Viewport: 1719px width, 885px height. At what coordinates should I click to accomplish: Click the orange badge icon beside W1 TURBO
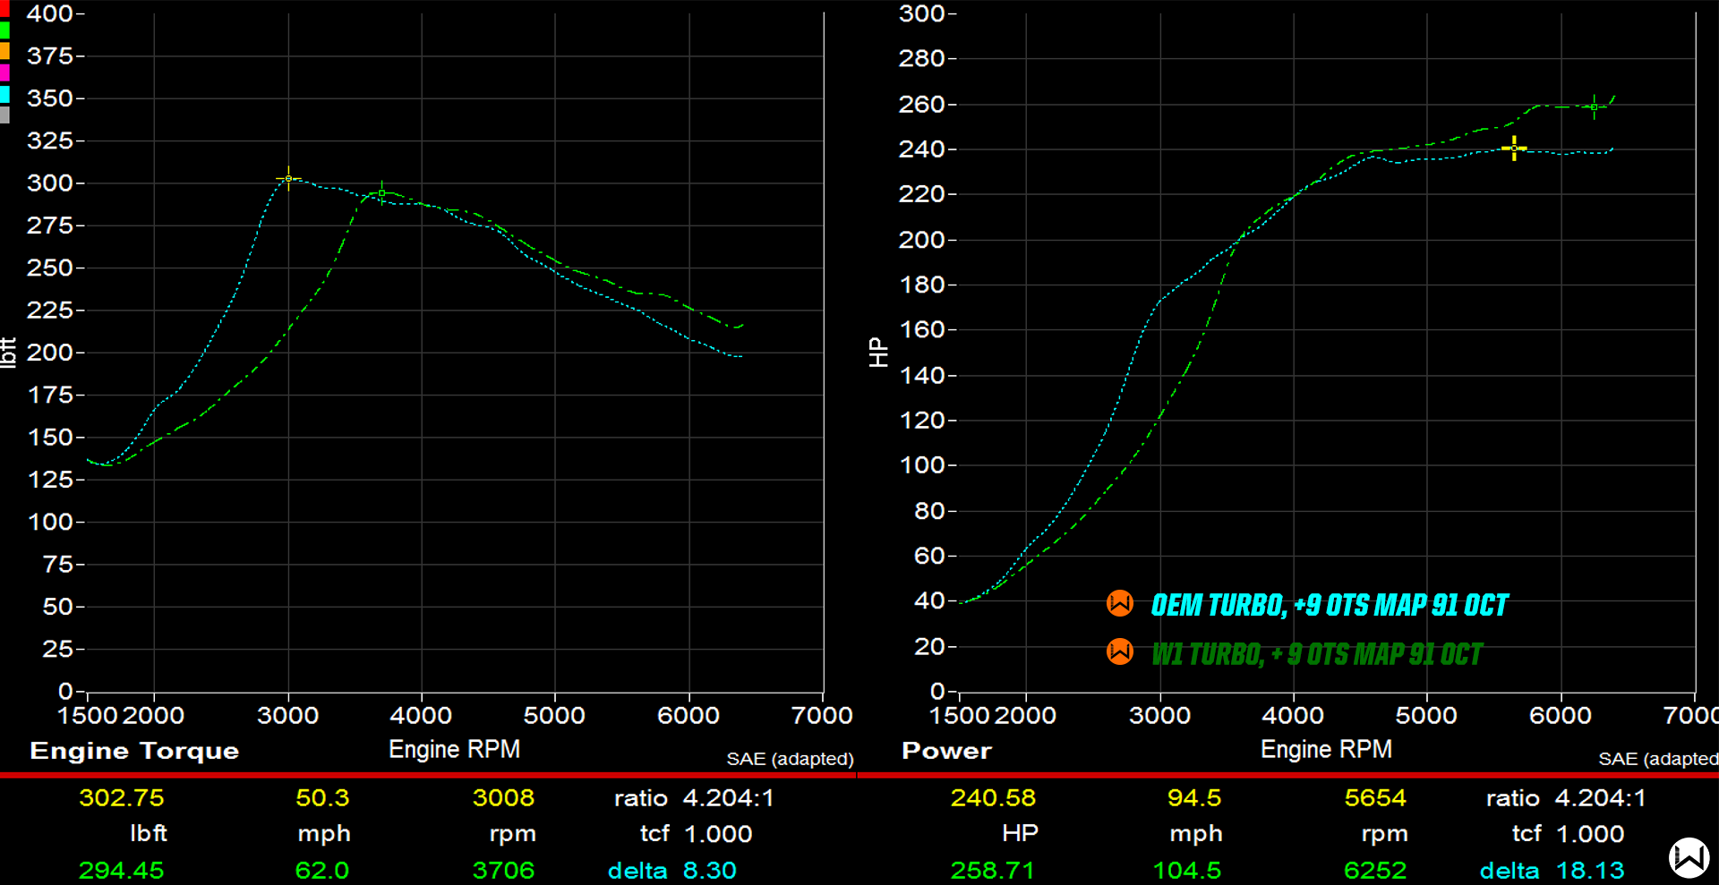coord(1119,651)
